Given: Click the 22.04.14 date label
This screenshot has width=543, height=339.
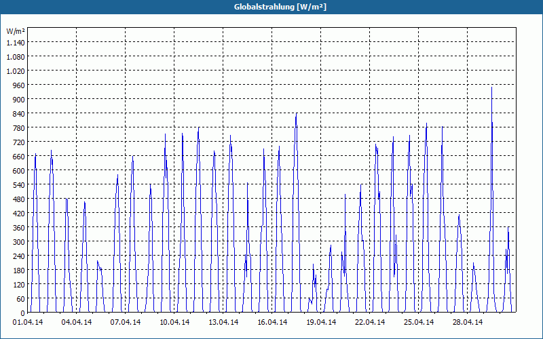Looking at the screenshot, I should [369, 322].
